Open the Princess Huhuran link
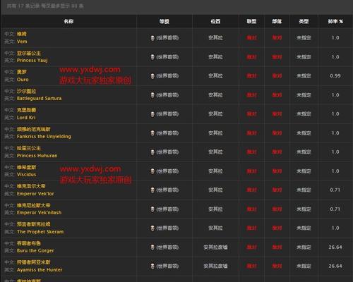The height and width of the screenshot is (282, 353). coord(37,156)
